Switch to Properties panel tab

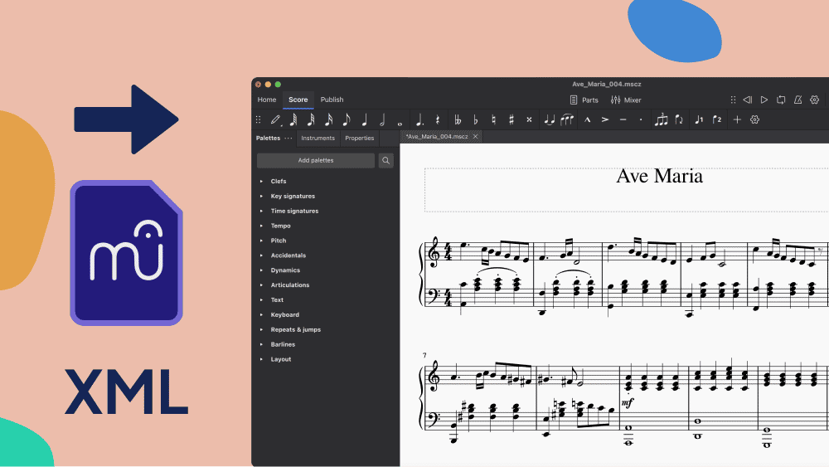(360, 138)
